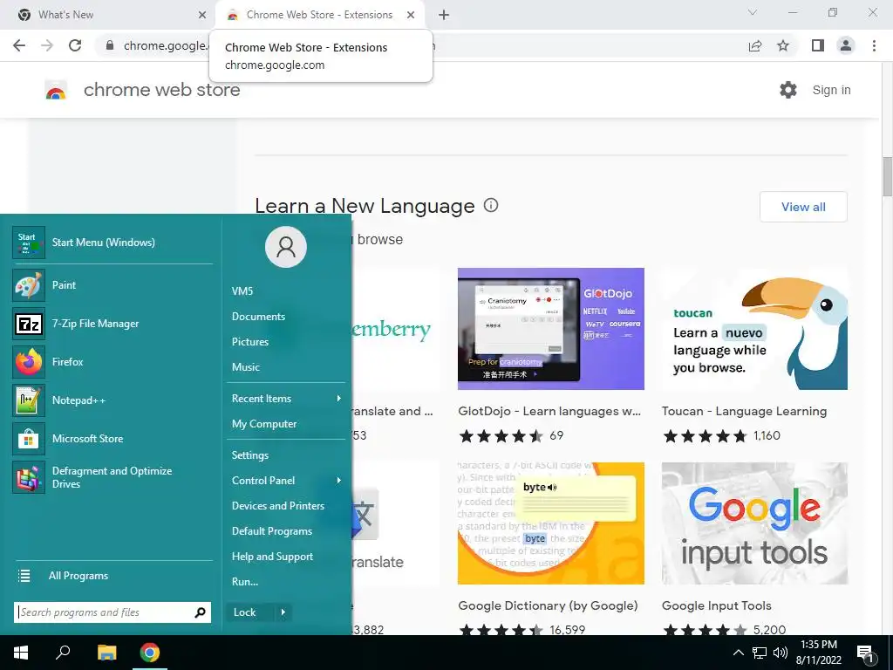Expand the Control Panel submenu arrow
Viewport: 893px width, 670px height.
tap(339, 481)
